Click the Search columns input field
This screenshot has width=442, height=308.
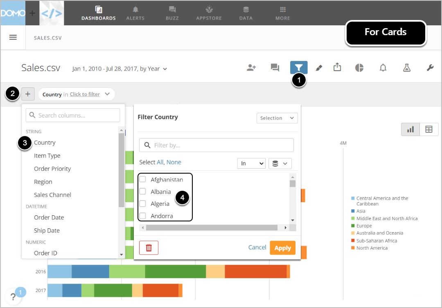(x=73, y=115)
